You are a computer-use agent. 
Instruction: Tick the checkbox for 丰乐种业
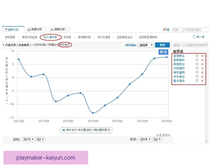(x=197, y=76)
